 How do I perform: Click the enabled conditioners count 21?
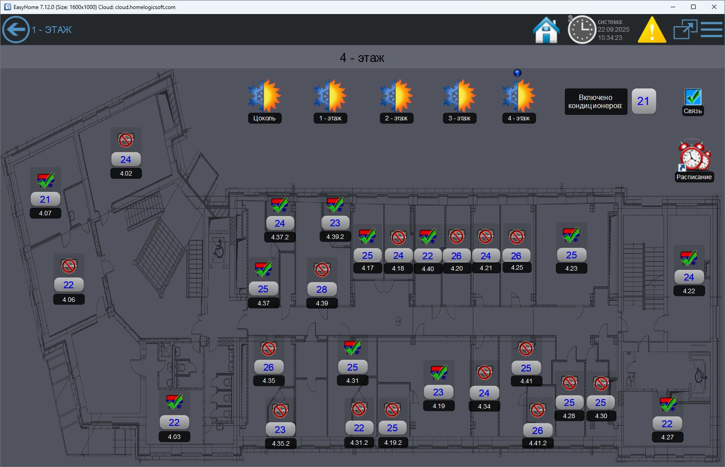[x=643, y=101]
